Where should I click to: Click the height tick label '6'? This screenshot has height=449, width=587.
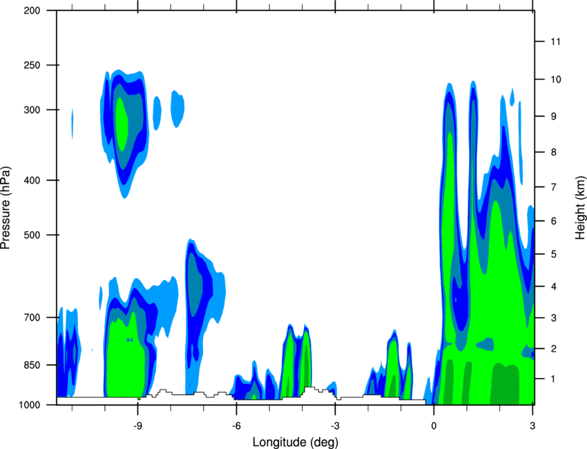click(554, 221)
